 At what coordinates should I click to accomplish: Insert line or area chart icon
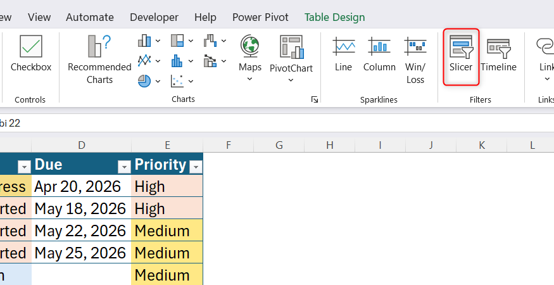[144, 61]
